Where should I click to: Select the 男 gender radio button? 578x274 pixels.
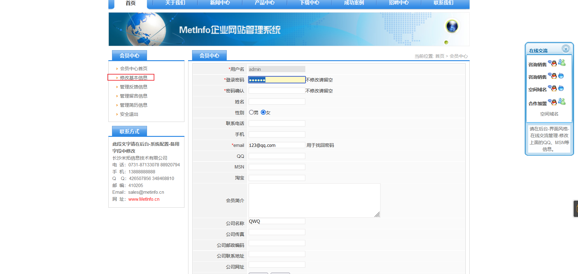click(x=251, y=112)
